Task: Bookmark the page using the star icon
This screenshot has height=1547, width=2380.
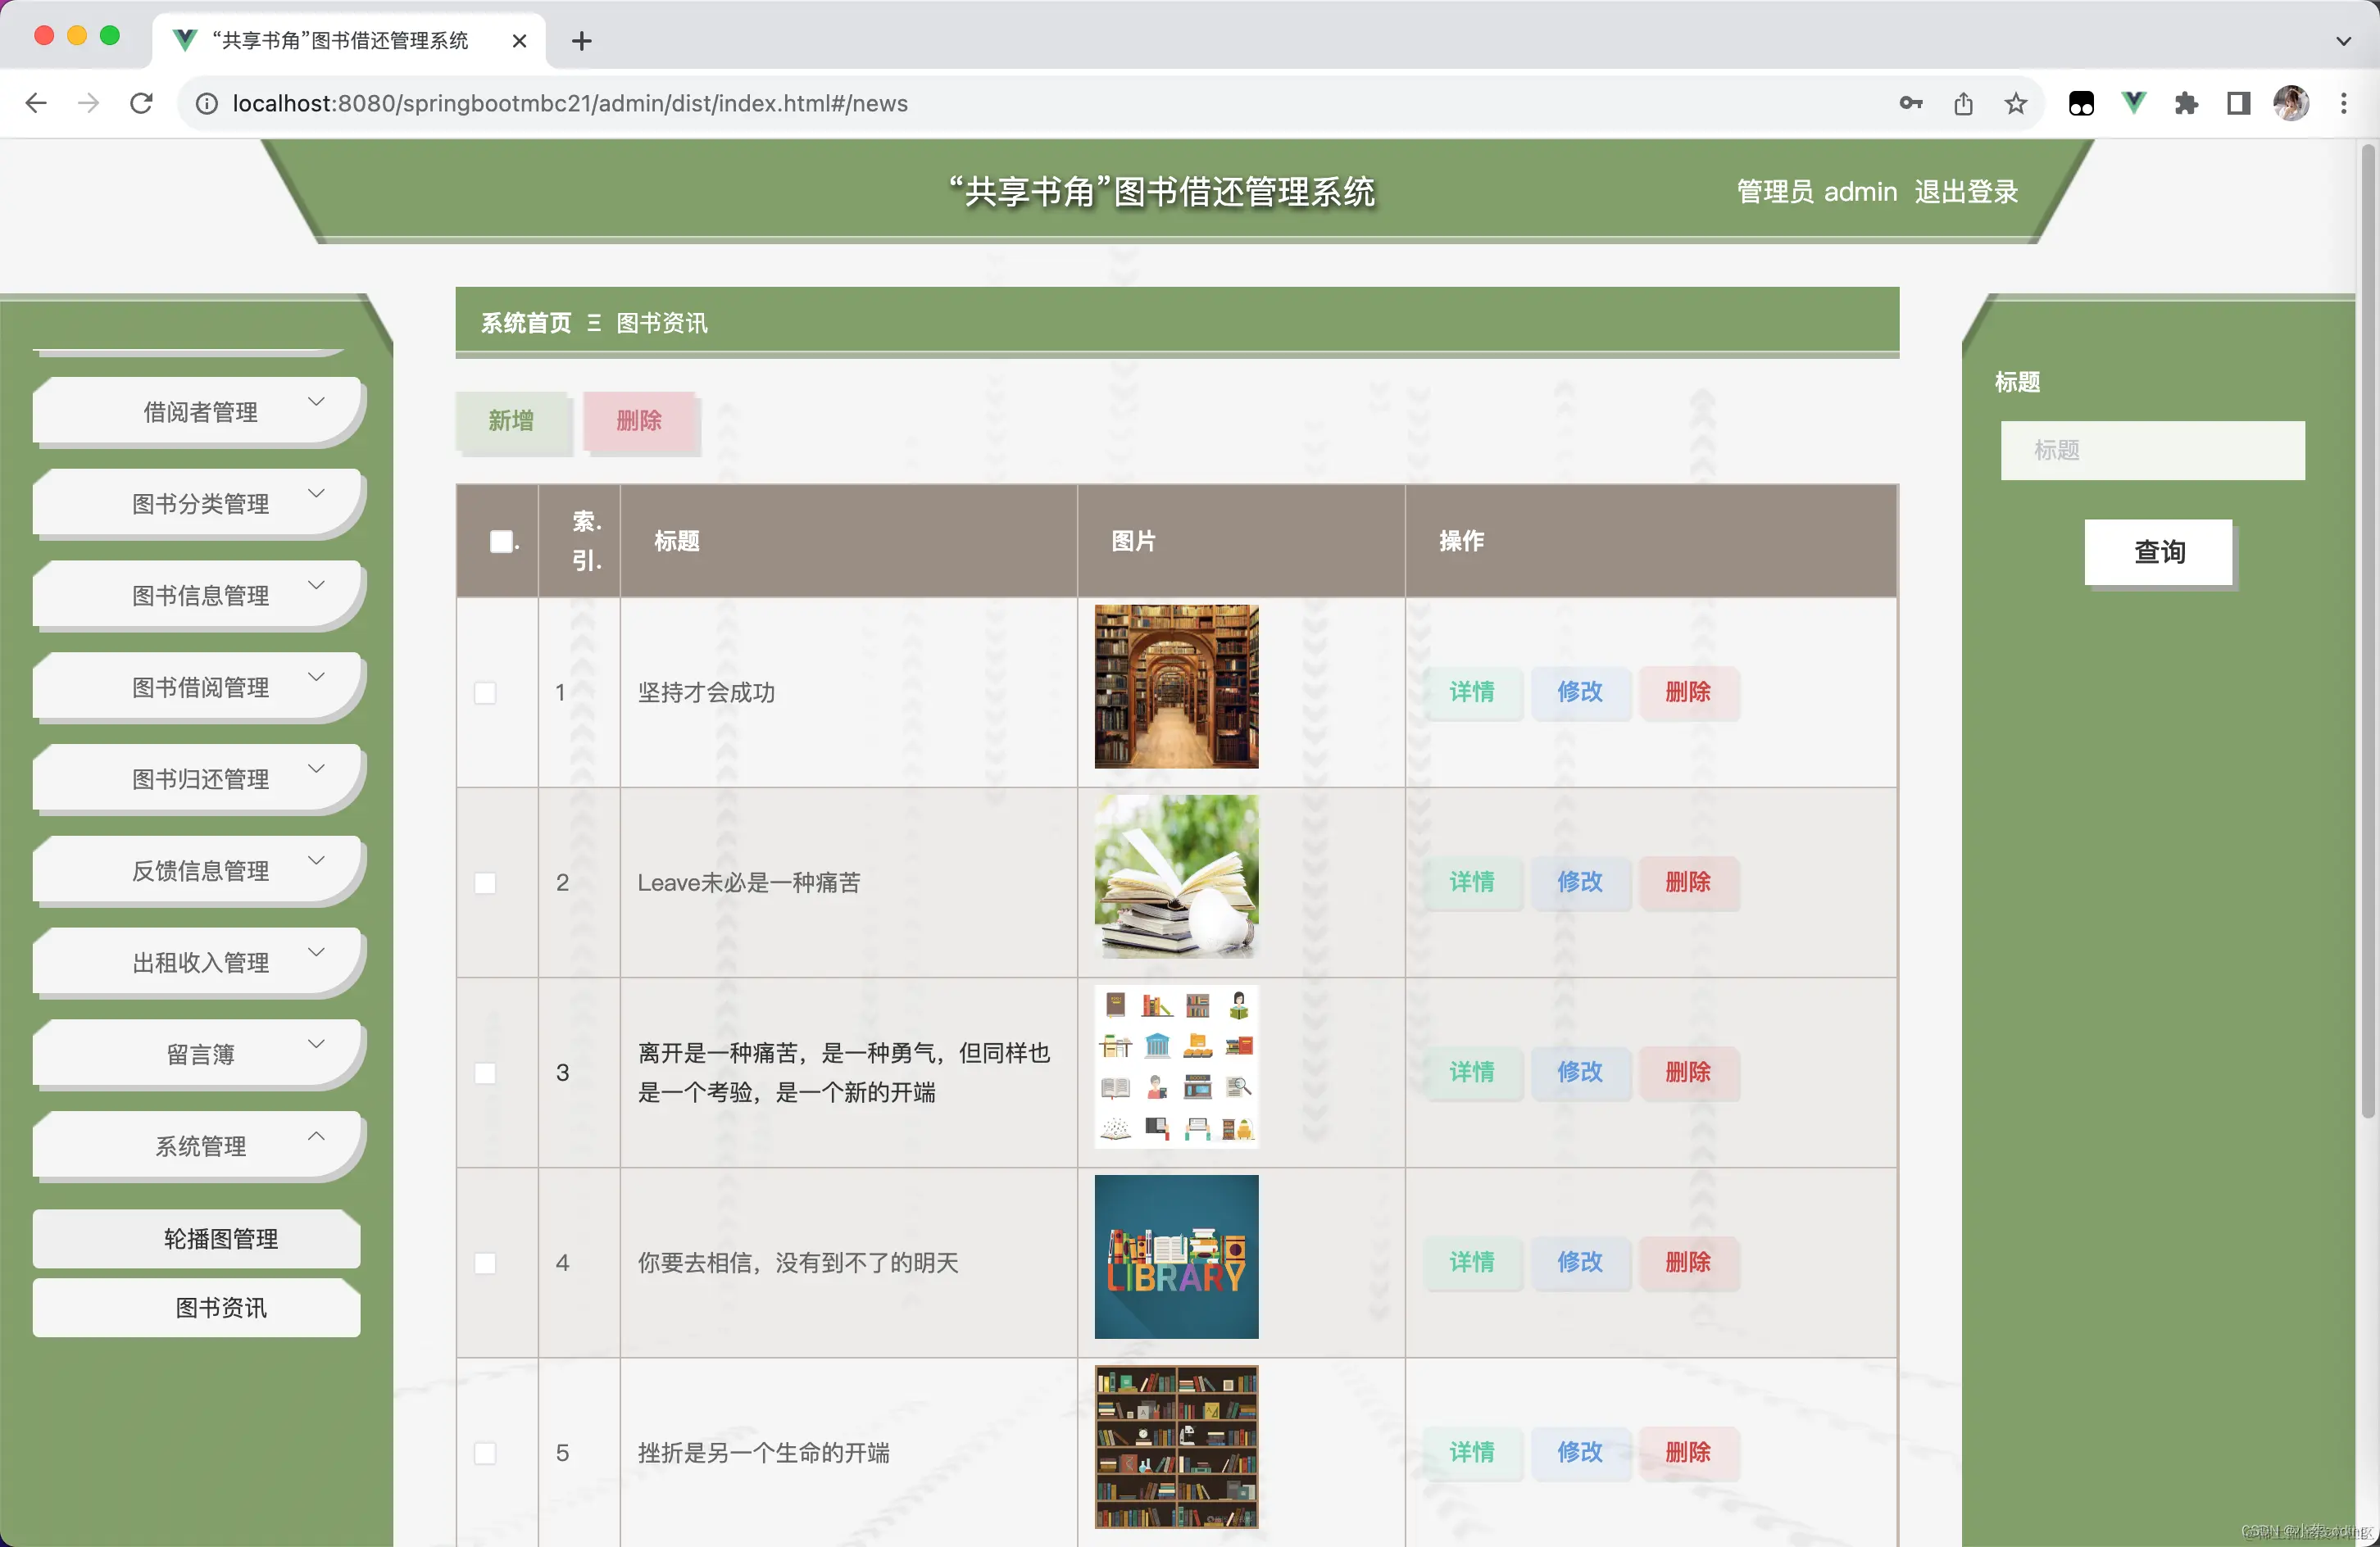Action: pyautogui.click(x=2015, y=103)
